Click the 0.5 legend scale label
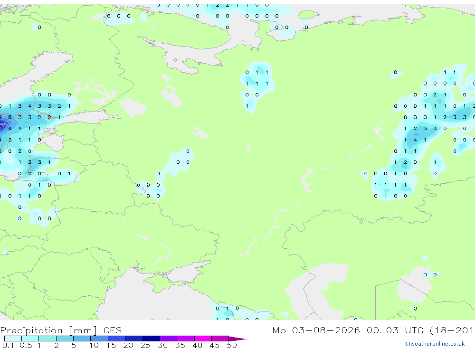This screenshot has height=348, width=475. click(x=26, y=345)
